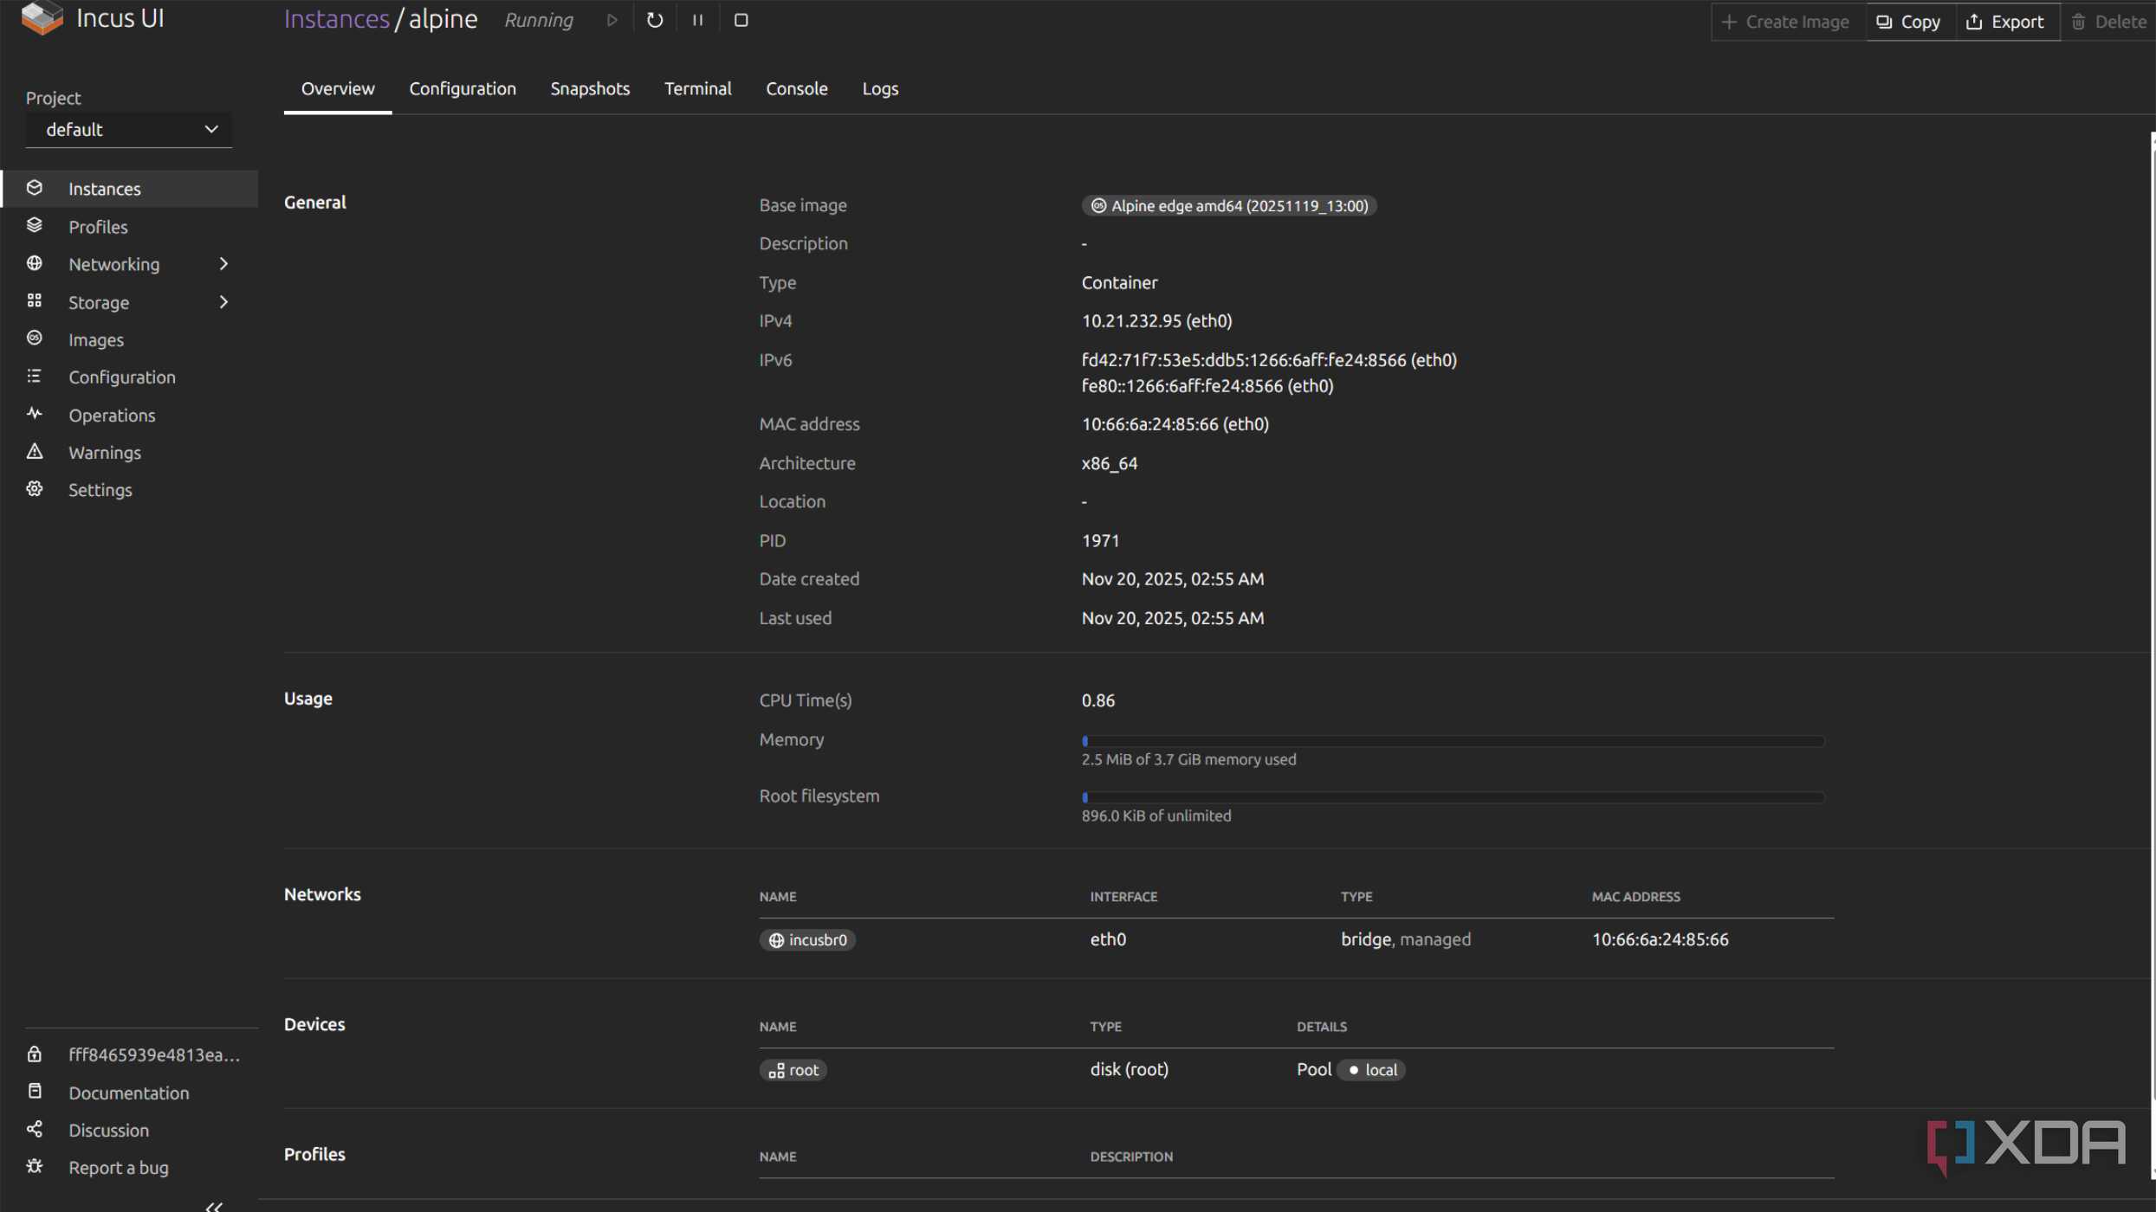The height and width of the screenshot is (1212, 2156).
Task: Click the Export button
Action: pos(2006,22)
